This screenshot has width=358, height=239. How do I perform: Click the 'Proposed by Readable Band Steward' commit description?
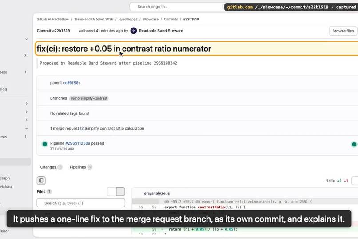coord(108,63)
